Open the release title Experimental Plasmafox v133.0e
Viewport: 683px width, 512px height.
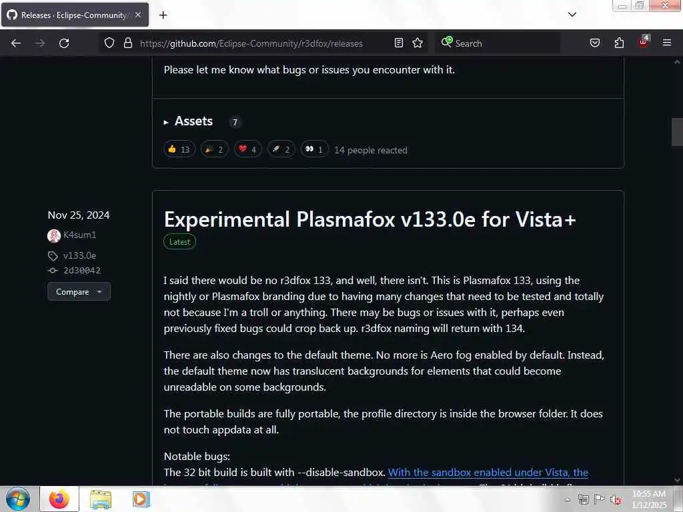[x=370, y=219]
